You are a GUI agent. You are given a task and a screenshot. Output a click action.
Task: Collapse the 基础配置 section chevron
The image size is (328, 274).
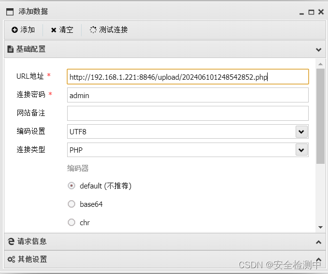point(318,49)
